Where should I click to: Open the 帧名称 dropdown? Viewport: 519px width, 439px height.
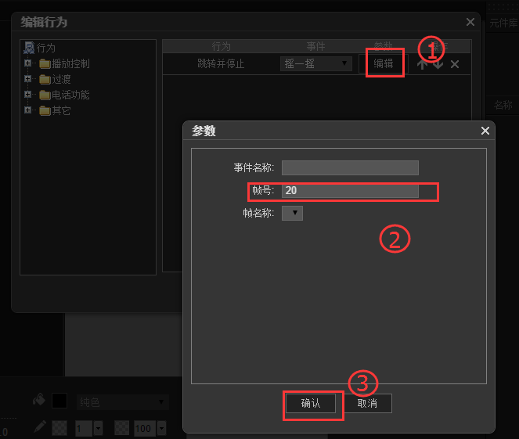pyautogui.click(x=292, y=213)
